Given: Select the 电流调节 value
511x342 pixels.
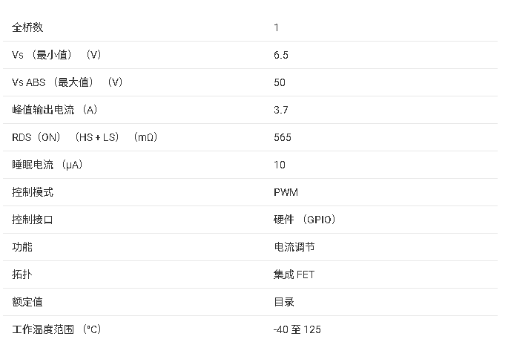Looking at the screenshot, I should coord(294,247).
